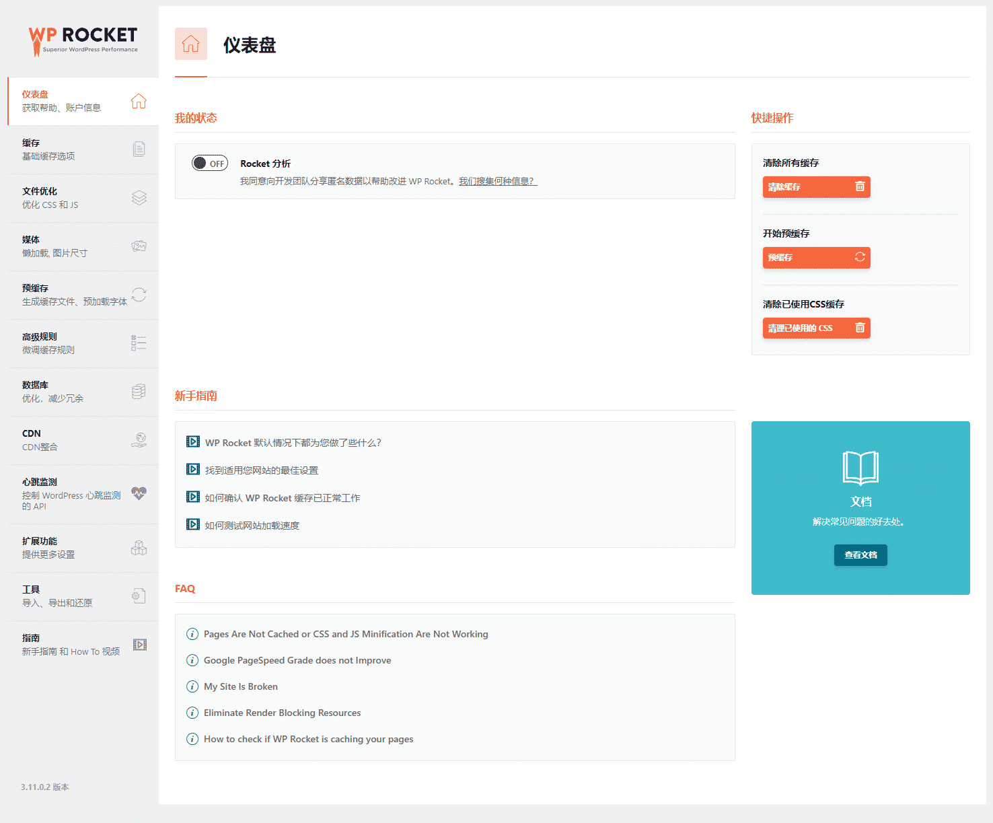Click the book icon in the 文档 card
Image resolution: width=993 pixels, height=823 pixels.
pyautogui.click(x=860, y=468)
